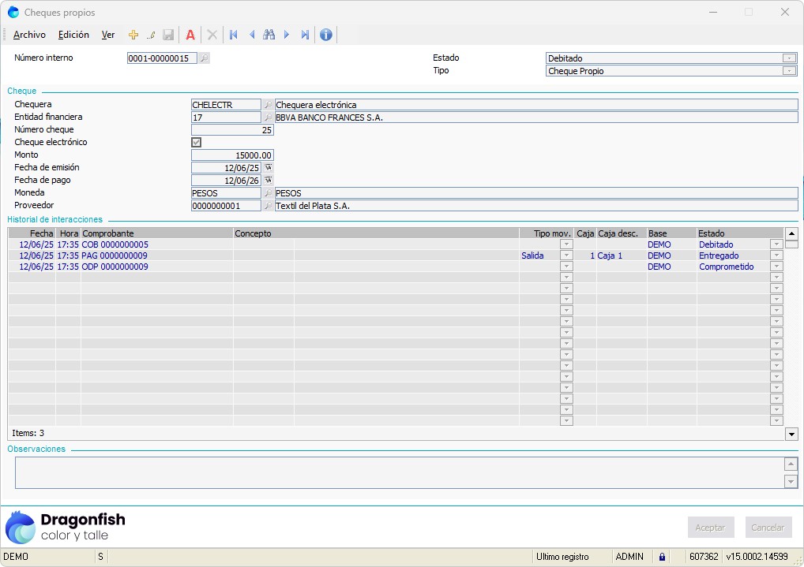Go to the previous record
The height and width of the screenshot is (567, 804).
point(251,35)
